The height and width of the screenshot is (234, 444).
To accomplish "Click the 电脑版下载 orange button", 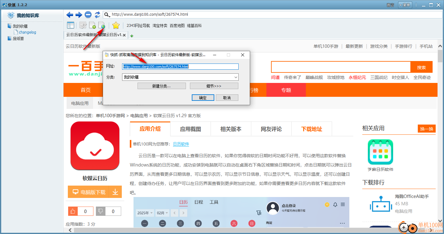I will (88, 192).
